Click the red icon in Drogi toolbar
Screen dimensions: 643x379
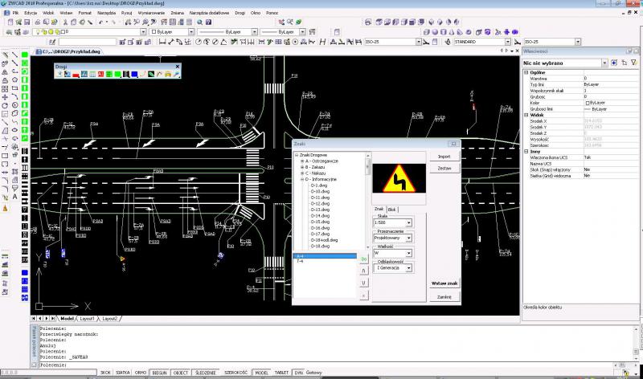76,74
